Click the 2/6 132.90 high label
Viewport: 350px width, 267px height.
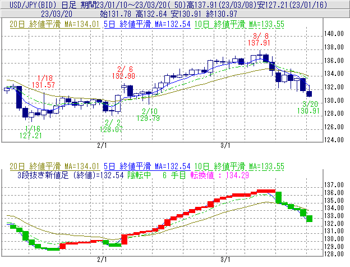point(123,73)
